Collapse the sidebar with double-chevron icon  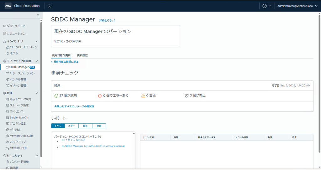pos(38,15)
